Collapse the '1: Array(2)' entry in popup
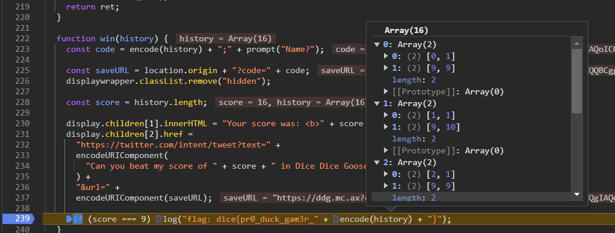The width and height of the screenshot is (615, 233). [x=377, y=103]
